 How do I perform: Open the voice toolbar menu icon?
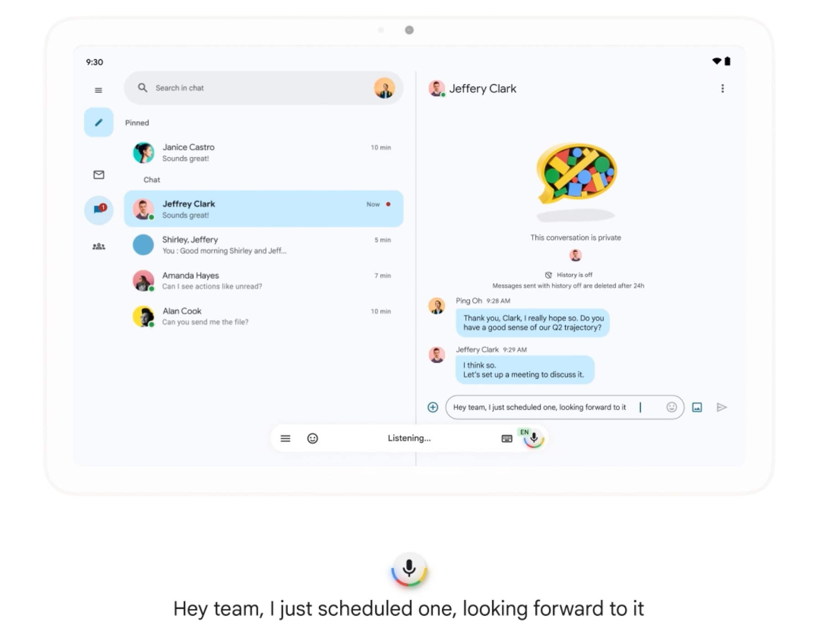pyautogui.click(x=285, y=438)
